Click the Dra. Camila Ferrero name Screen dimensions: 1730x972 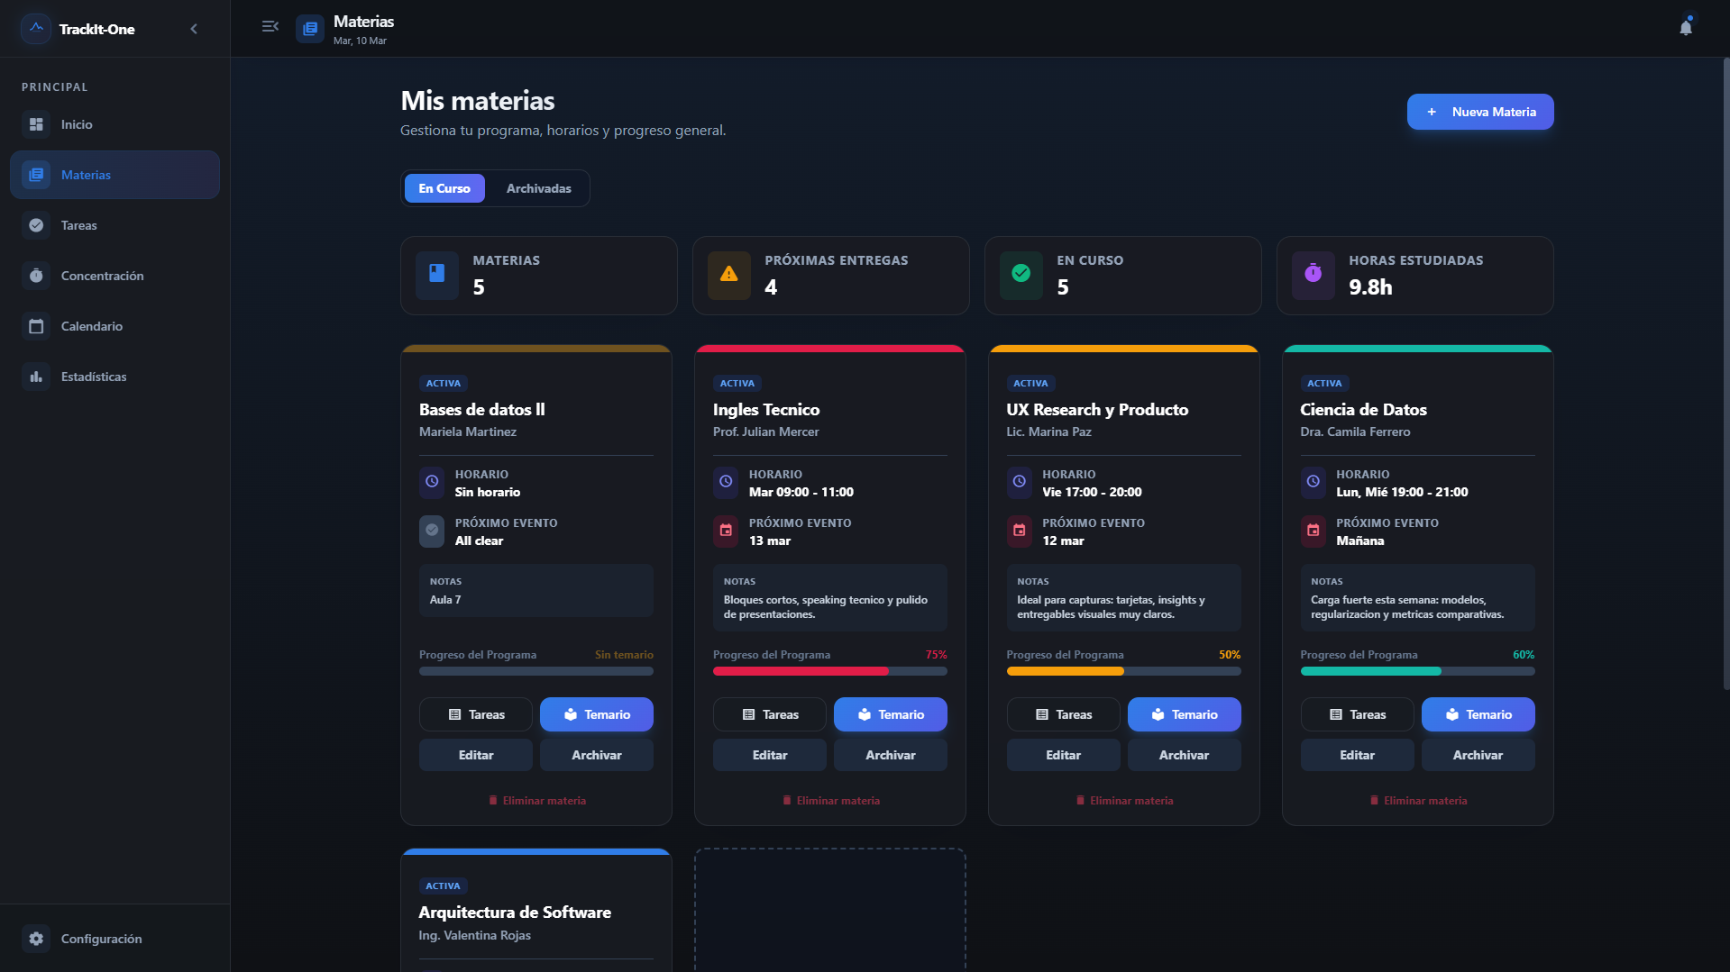point(1355,431)
